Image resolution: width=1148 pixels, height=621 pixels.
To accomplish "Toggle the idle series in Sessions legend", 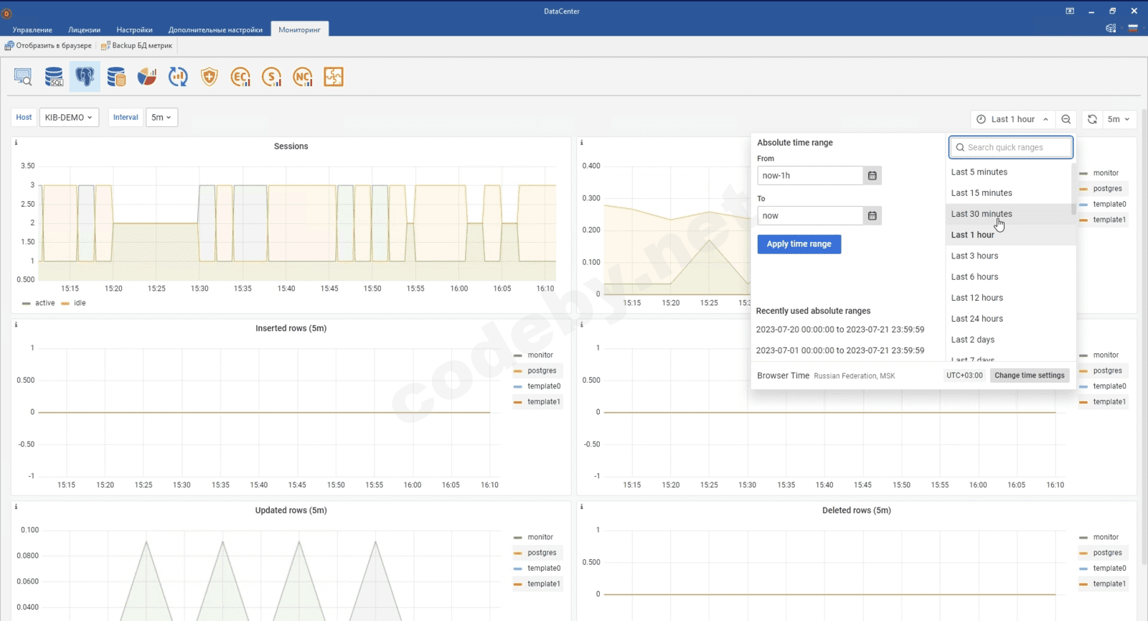I will (79, 303).
